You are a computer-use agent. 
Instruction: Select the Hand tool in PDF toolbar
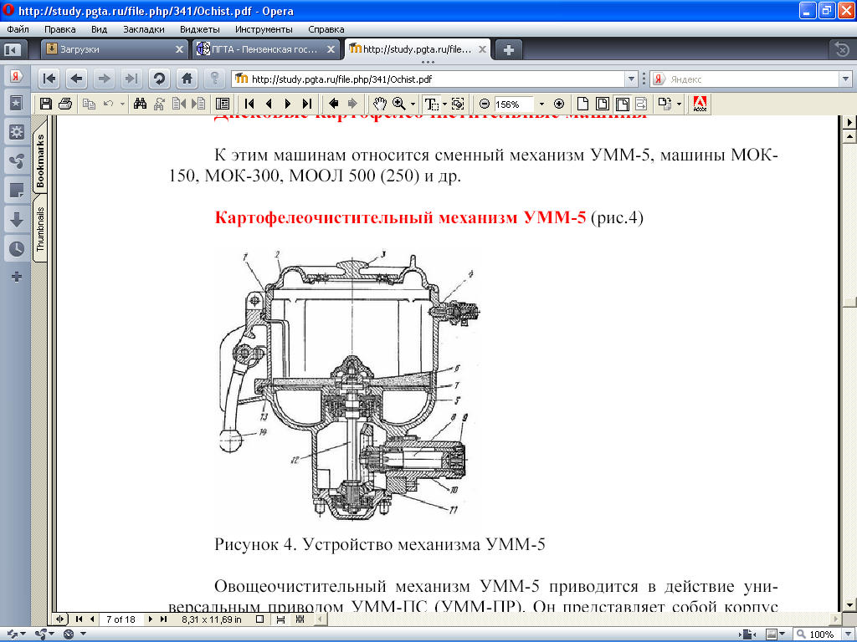click(x=380, y=104)
